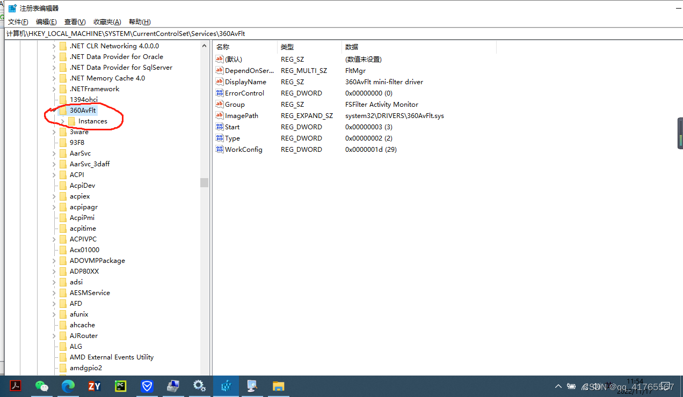Select the 93F8 key in the tree

pyautogui.click(x=77, y=142)
